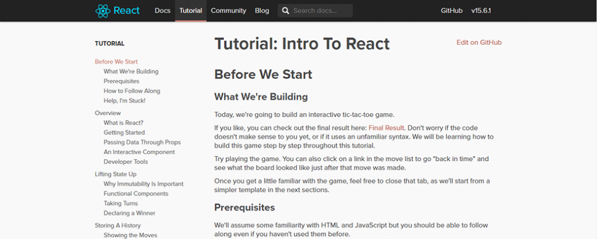This screenshot has height=239, width=597.
Task: Select Declaring a Winner sidebar link
Action: point(129,213)
